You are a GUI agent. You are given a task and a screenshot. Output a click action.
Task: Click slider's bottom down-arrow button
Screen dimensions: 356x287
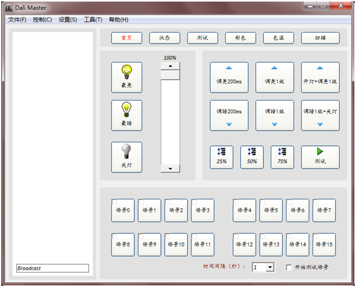170,169
